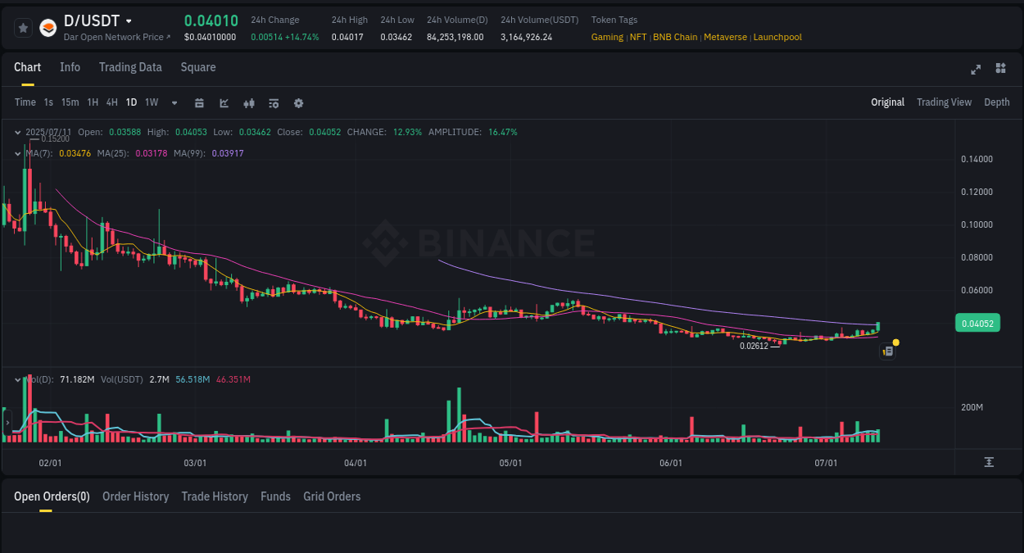Click the Dar Open Network token logo
Viewport: 1024px width, 553px height.
pyautogui.click(x=48, y=27)
